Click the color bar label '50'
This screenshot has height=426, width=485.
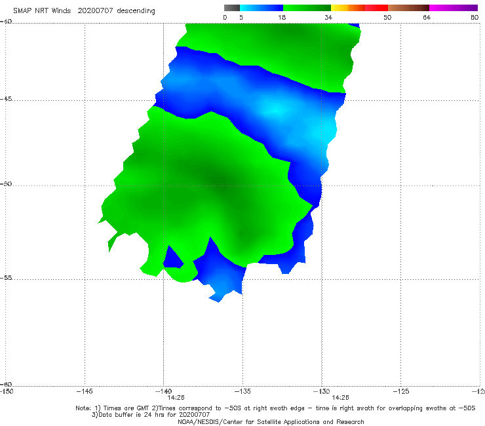(x=387, y=17)
